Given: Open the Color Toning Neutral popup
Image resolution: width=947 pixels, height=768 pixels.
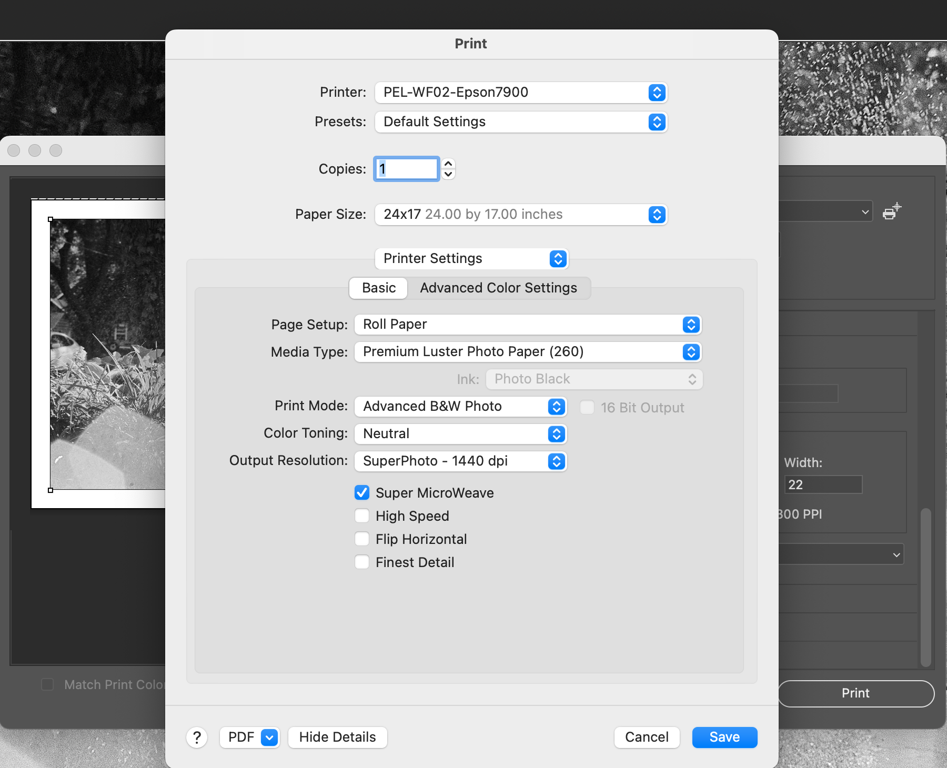Looking at the screenshot, I should point(460,434).
